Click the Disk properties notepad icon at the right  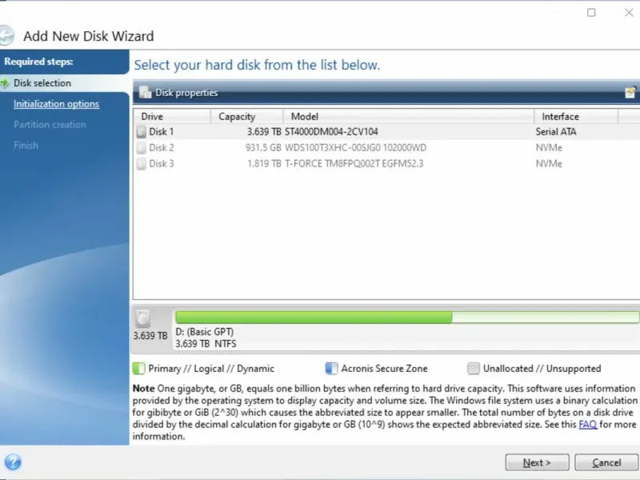(630, 93)
